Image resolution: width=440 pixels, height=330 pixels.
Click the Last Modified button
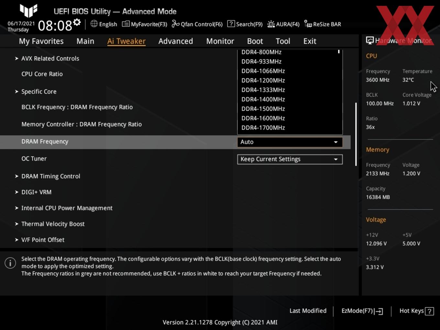coord(308,311)
